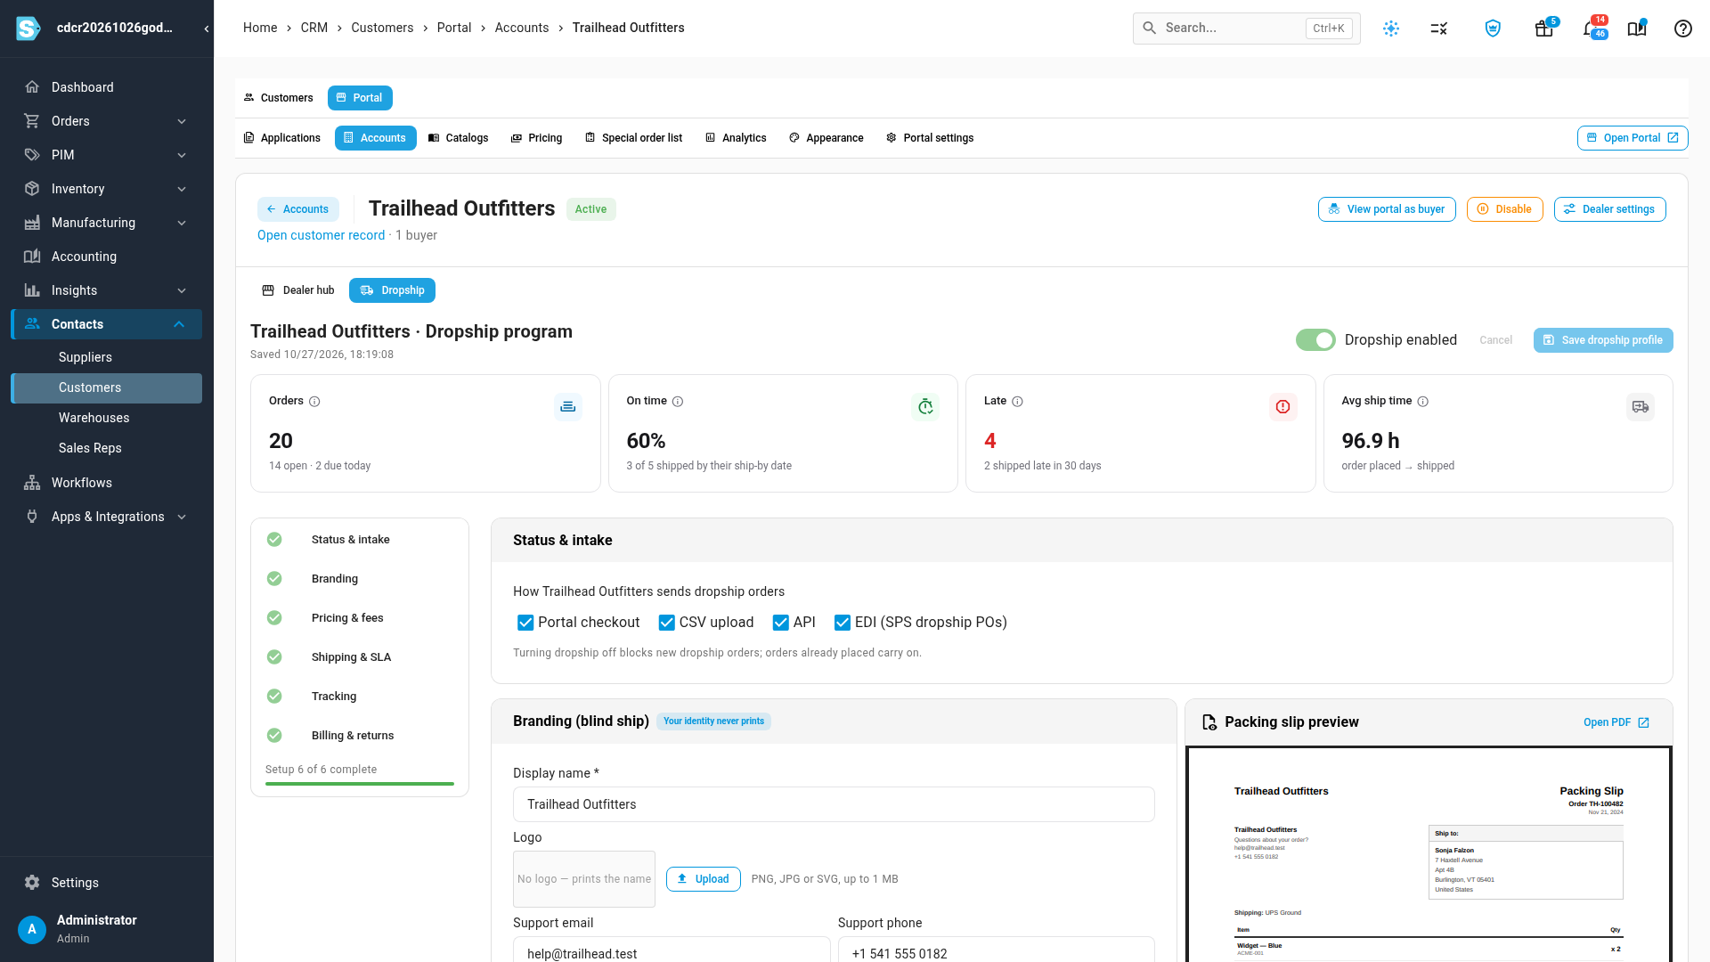Collapse the sidebar with the arrow icon

pyautogui.click(x=207, y=29)
